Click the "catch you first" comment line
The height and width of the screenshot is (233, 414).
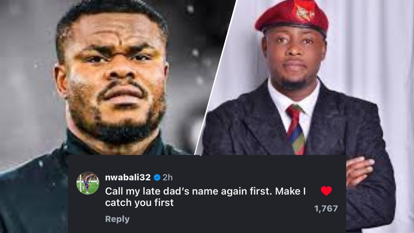click(139, 203)
